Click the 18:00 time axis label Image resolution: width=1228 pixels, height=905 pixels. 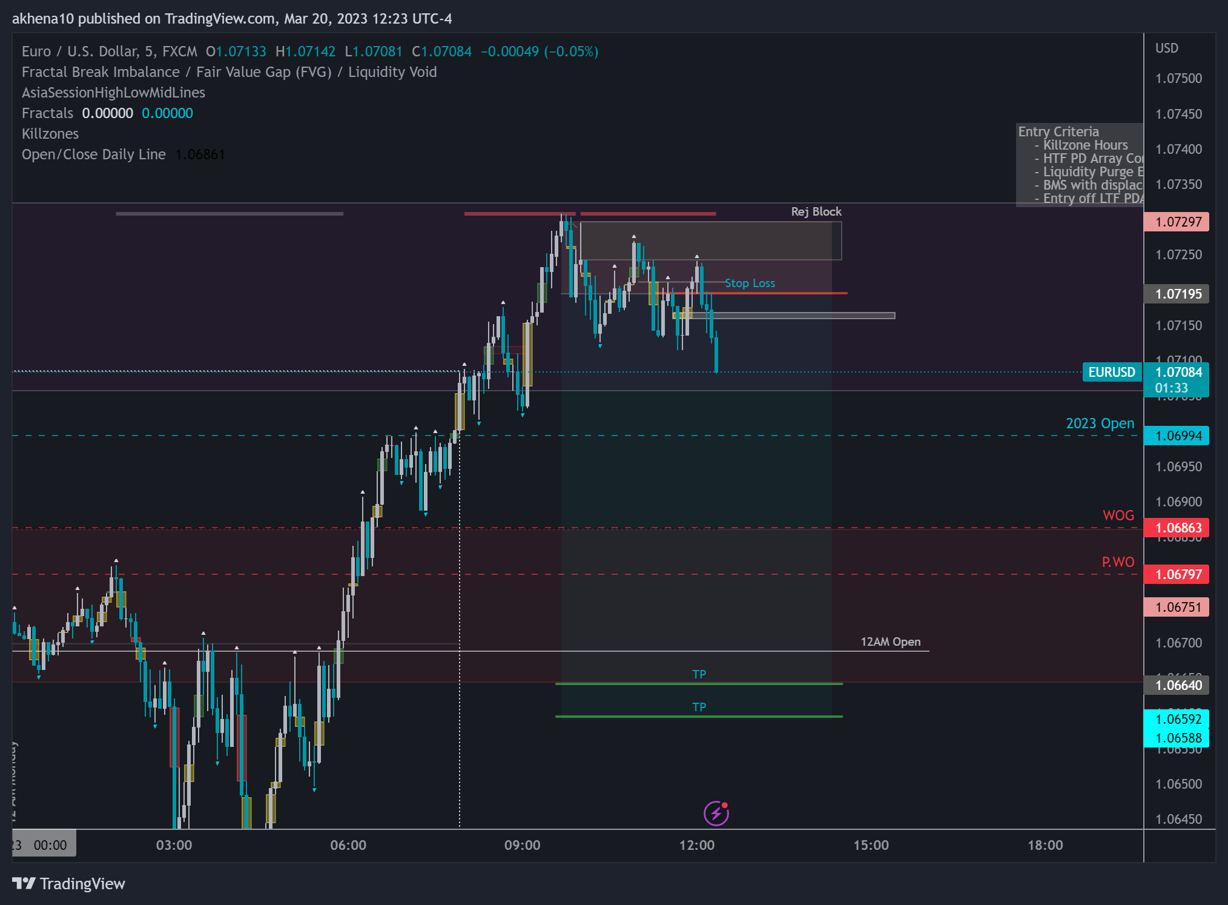tap(1045, 845)
